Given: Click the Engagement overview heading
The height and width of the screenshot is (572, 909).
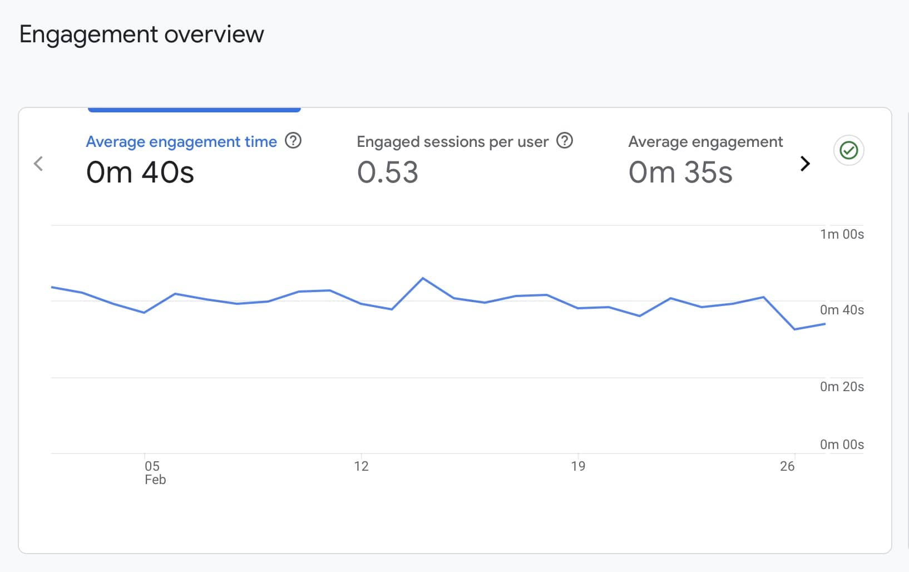Looking at the screenshot, I should (x=141, y=34).
